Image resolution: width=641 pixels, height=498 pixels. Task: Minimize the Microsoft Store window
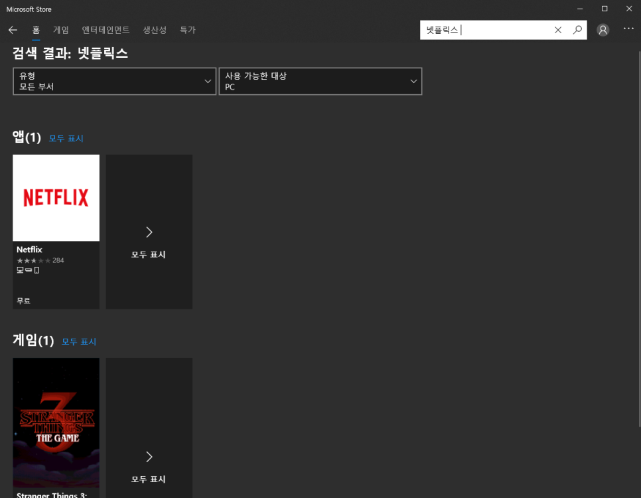click(580, 9)
